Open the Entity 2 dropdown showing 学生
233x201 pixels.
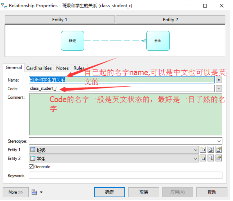(x=196, y=159)
